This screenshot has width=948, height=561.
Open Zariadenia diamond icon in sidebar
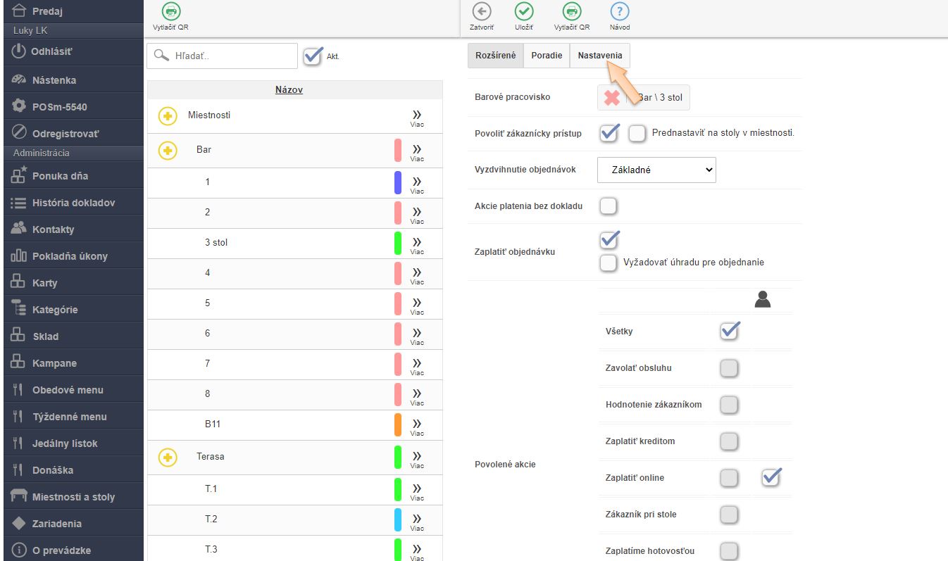point(20,524)
